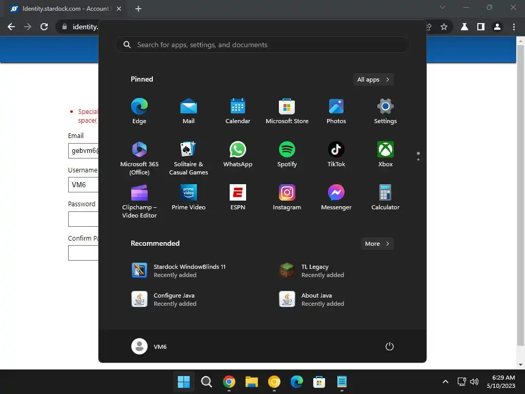Click the power button in Start menu
Viewport: 525px width, 394px height.
390,346
